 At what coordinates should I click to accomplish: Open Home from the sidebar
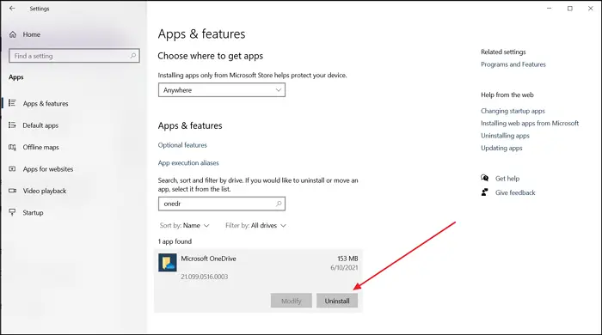(x=25, y=34)
